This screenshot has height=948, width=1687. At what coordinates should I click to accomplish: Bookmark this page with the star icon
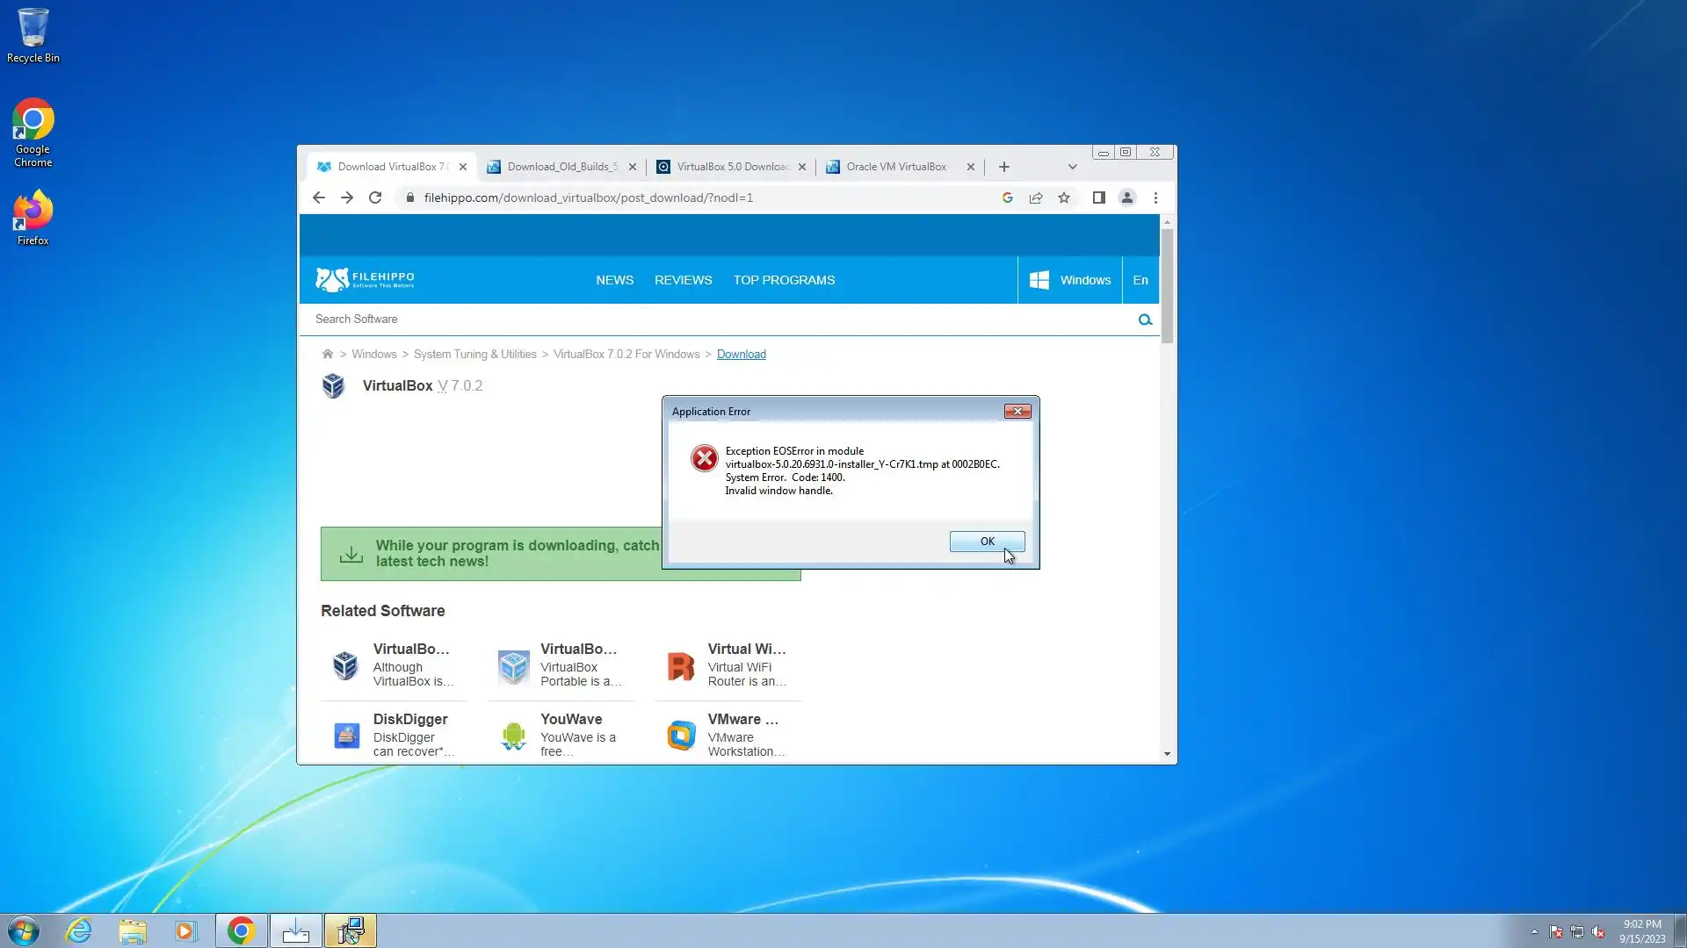1064,197
